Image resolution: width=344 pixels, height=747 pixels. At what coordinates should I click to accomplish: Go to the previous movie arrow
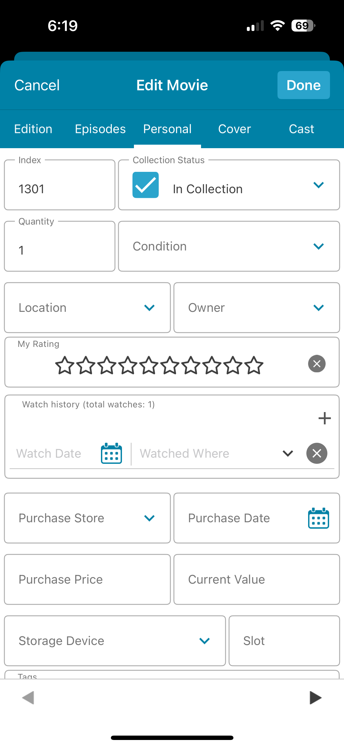(28, 698)
